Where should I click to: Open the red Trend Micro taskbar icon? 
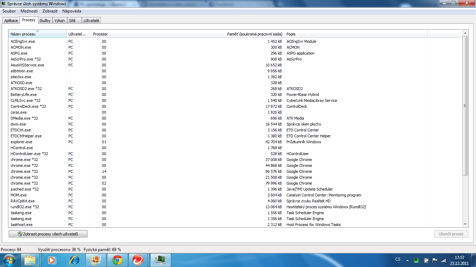(138, 260)
